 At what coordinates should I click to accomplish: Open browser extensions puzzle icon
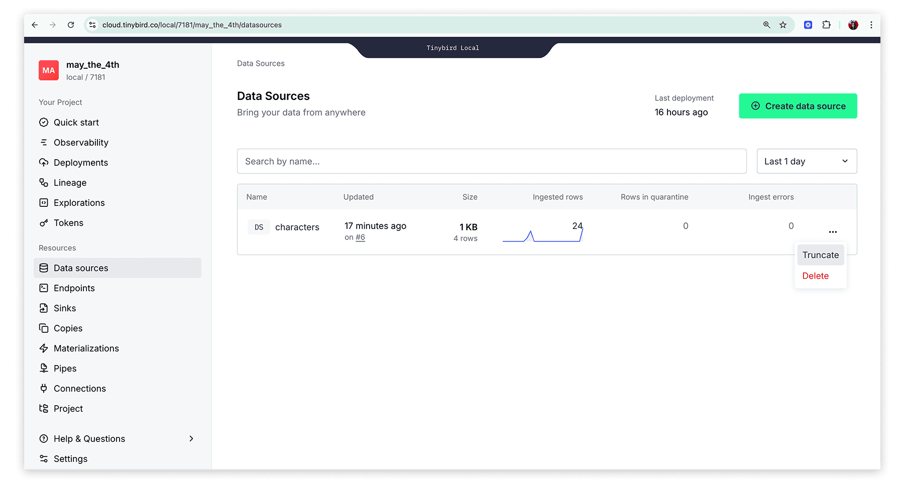click(826, 25)
